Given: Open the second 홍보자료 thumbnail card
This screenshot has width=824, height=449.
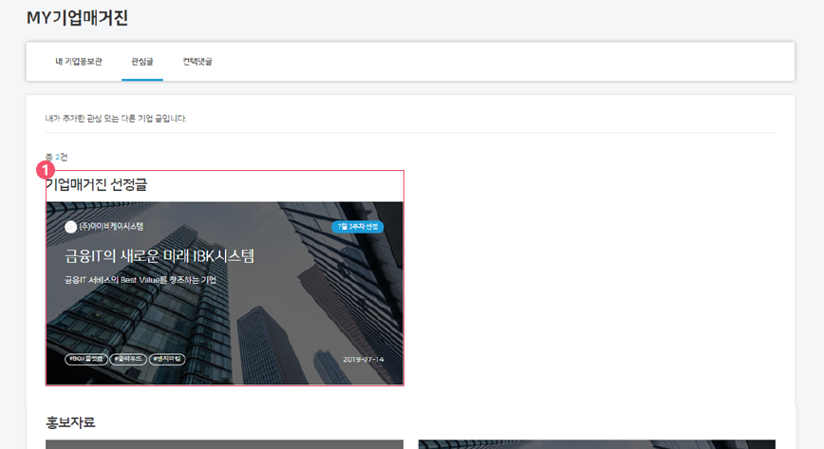Looking at the screenshot, I should tap(597, 444).
